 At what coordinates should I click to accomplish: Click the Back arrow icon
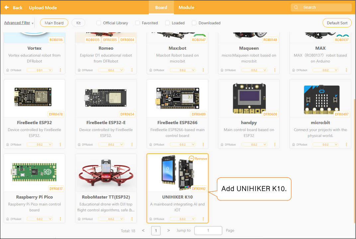coord(7,7)
